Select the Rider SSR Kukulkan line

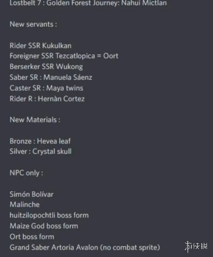click(x=40, y=46)
